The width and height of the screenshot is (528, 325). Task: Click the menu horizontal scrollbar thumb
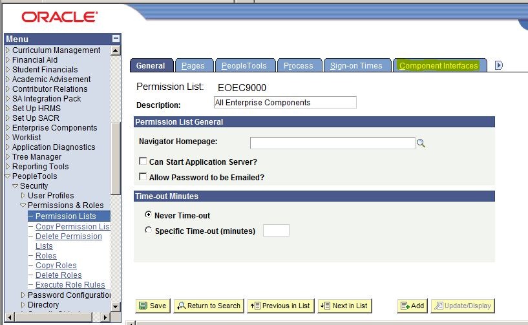(54, 317)
